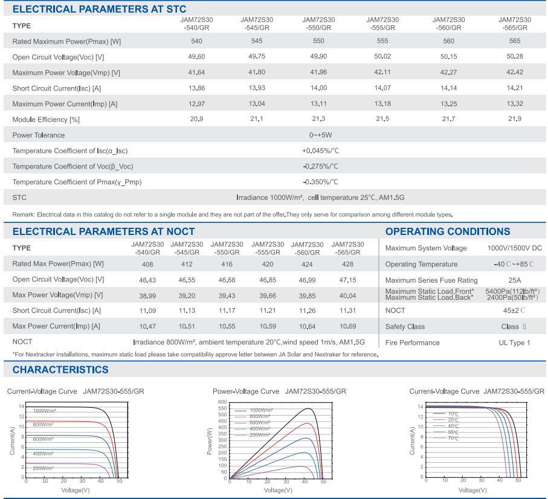Select the 1000V/1500V DC system voltage value

pyautogui.click(x=514, y=248)
